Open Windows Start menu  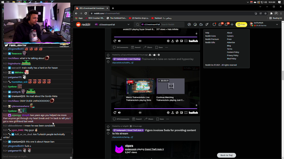[x=3, y=2]
